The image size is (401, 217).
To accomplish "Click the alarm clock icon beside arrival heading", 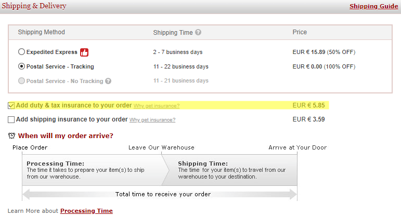I will coord(11,136).
